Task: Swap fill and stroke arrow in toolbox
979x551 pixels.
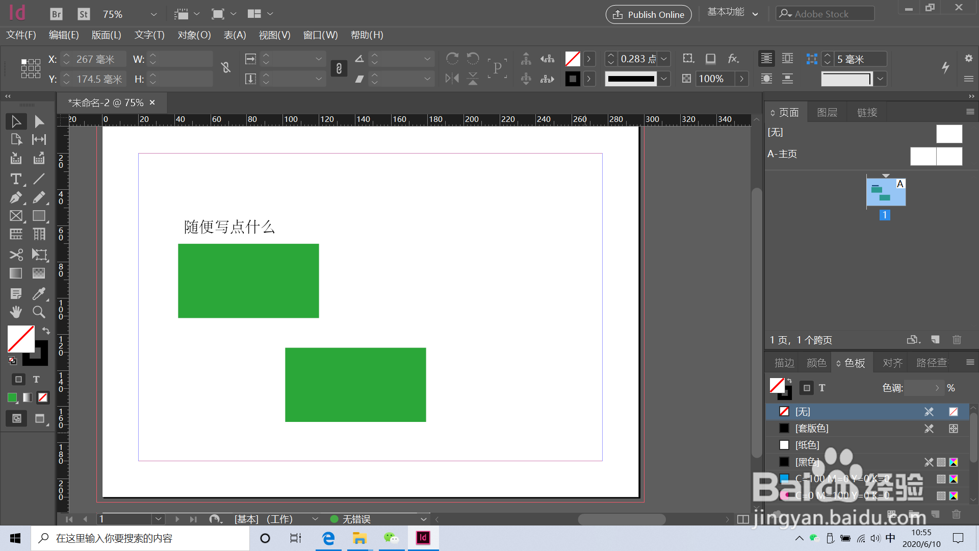Action: [x=46, y=331]
